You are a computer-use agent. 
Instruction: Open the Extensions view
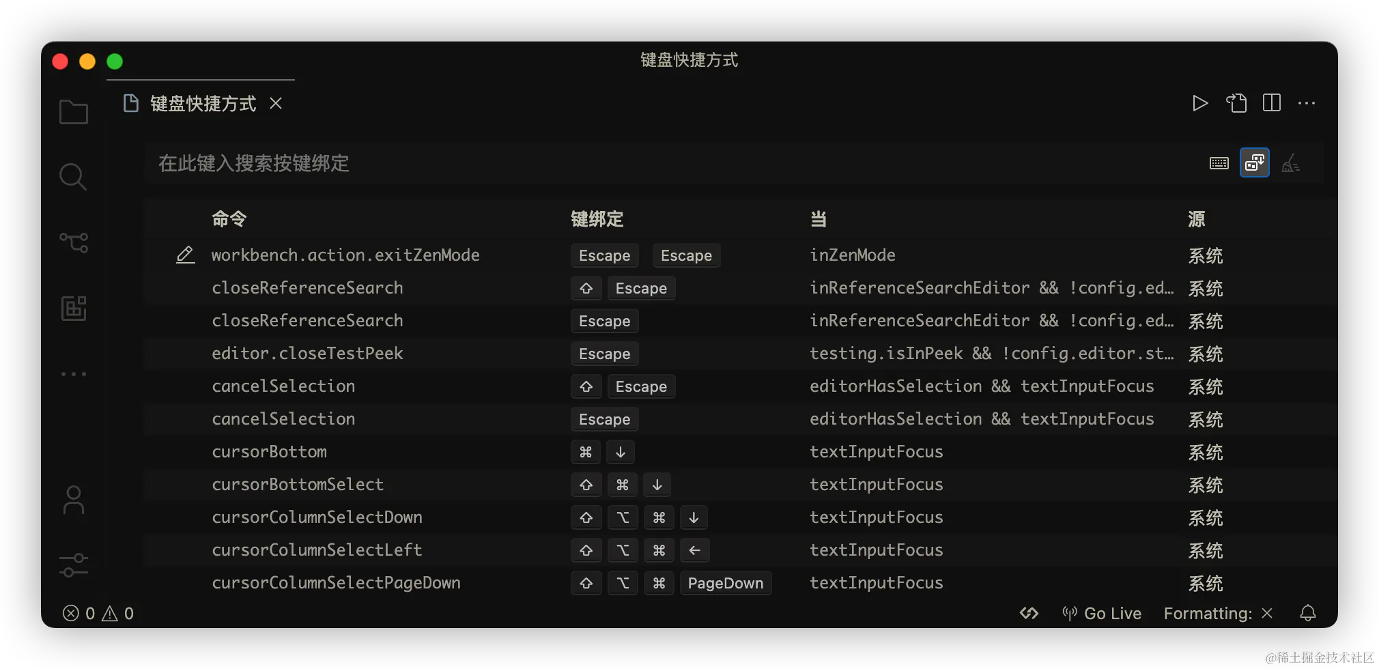pos(74,308)
